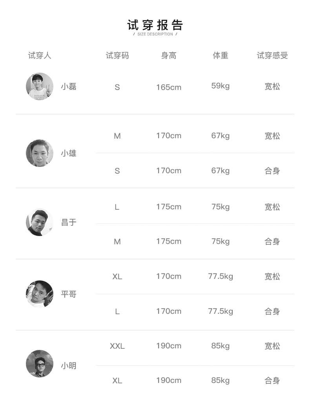Click the 试穿码 column header
This screenshot has width=310, height=412.
click(117, 55)
